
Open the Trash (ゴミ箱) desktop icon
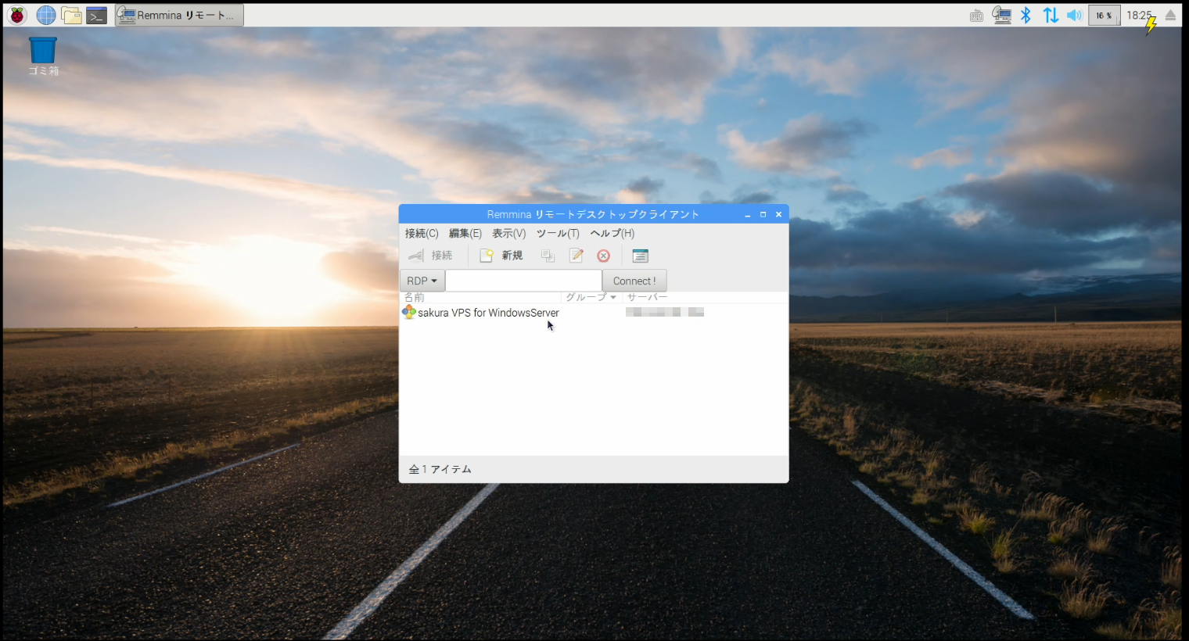coord(43,56)
